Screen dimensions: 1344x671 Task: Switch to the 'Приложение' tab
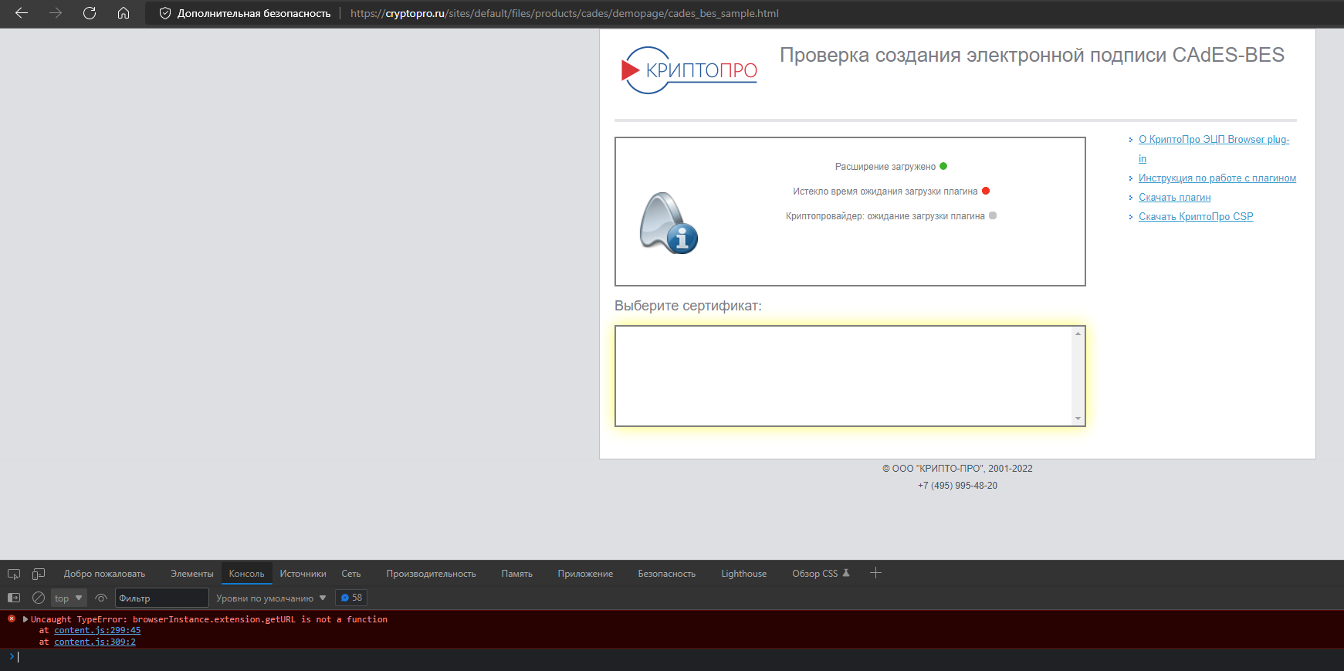tap(585, 574)
